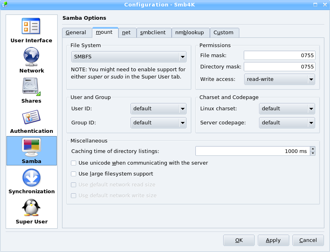Viewport: 330px width, 252px height.
Task: Increase caching time with up arrow
Action: [x=313, y=149]
